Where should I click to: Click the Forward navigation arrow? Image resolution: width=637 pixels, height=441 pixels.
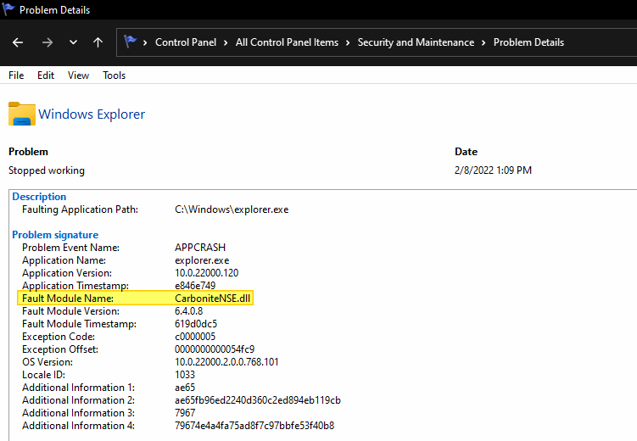tap(47, 42)
